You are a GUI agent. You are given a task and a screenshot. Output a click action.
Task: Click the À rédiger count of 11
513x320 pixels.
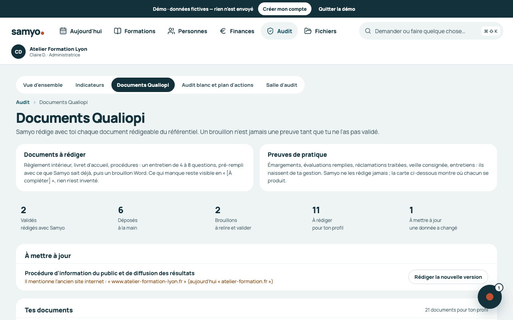[x=316, y=210]
